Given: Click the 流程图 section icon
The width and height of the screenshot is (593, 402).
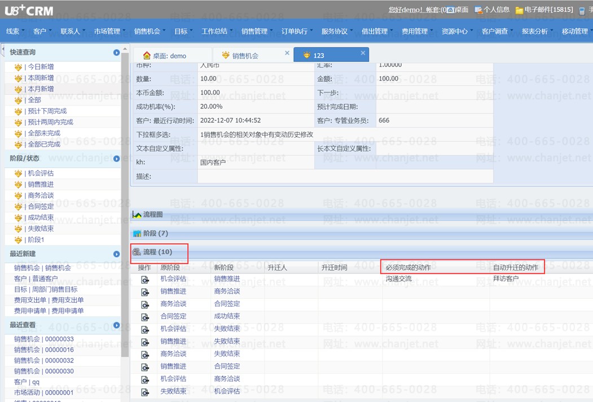Looking at the screenshot, I should click(x=137, y=215).
